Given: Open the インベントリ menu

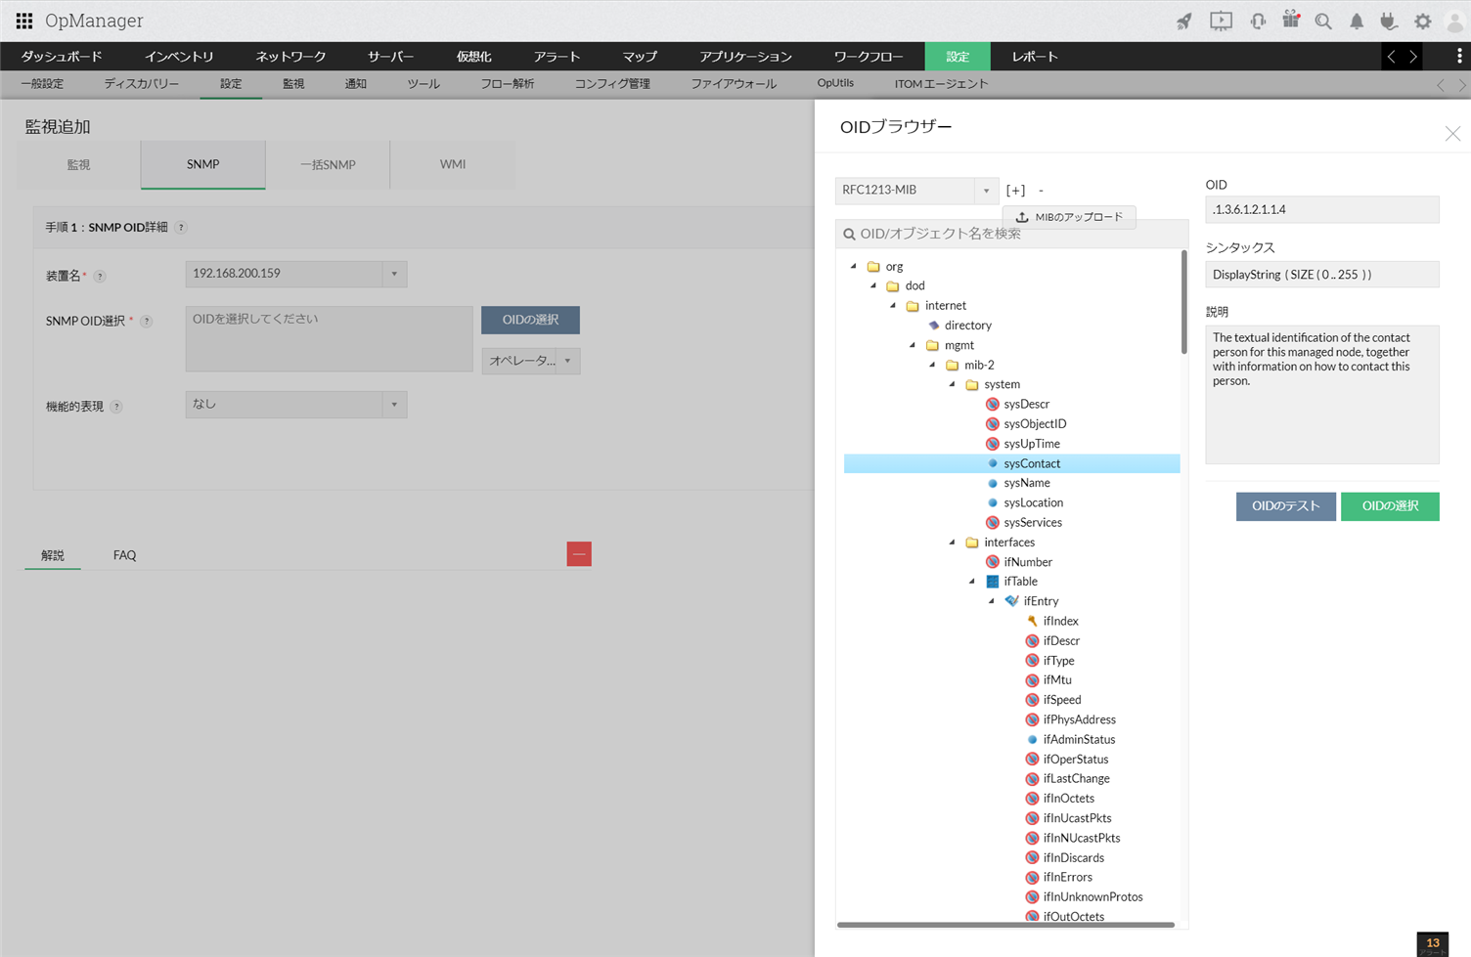Looking at the screenshot, I should pos(179,57).
